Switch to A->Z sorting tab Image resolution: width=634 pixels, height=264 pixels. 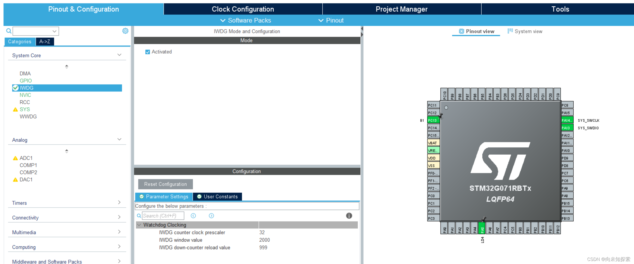(x=45, y=41)
